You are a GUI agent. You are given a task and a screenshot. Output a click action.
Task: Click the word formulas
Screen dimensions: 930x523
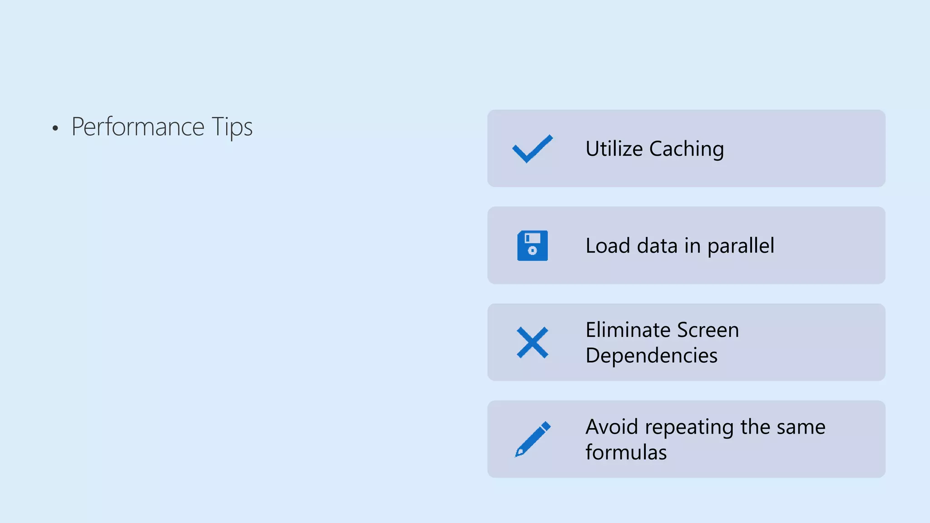[626, 452]
